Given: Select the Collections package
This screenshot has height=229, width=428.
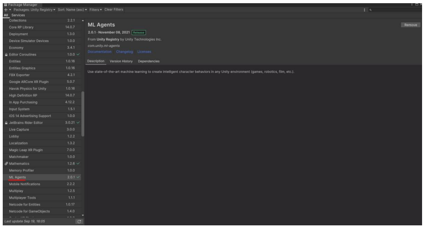Looking at the screenshot, I should click(42, 20).
